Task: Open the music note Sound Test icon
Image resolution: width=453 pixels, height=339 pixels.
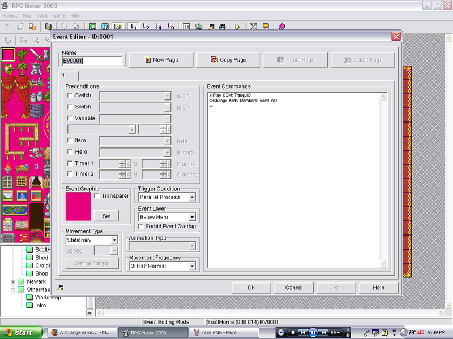Action: point(211,27)
